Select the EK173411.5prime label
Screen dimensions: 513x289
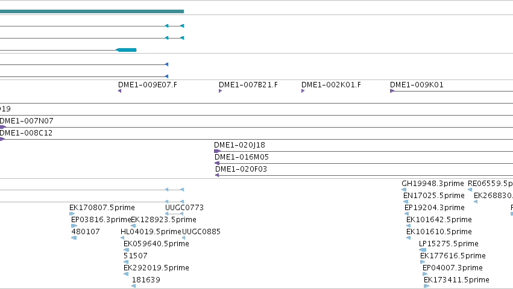point(456,280)
